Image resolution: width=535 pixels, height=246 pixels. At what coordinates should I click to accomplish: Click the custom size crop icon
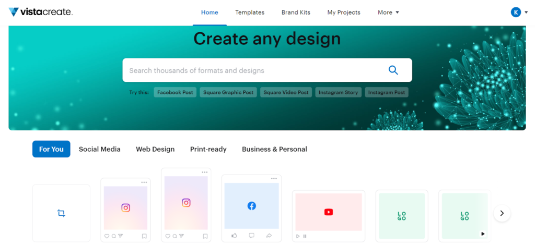[61, 213]
